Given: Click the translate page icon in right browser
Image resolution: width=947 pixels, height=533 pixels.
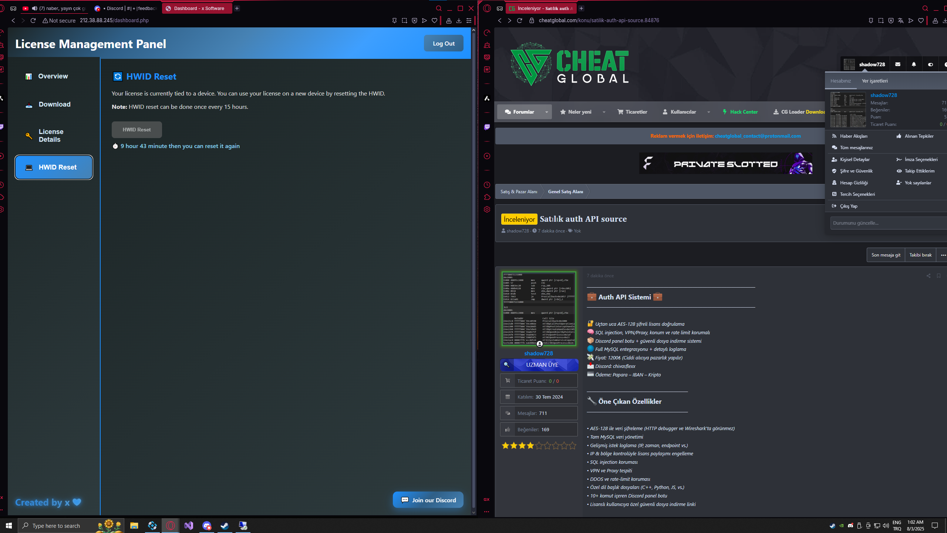Looking at the screenshot, I should pyautogui.click(x=901, y=21).
